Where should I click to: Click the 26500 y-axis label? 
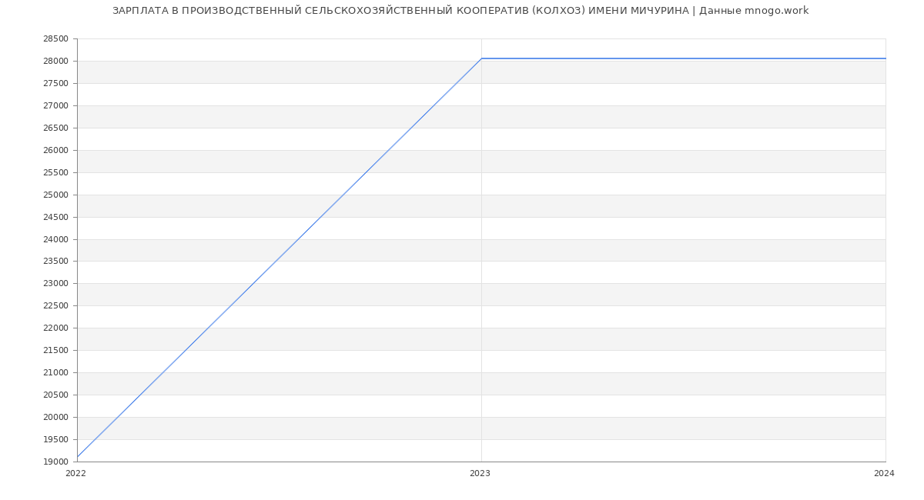(x=55, y=128)
